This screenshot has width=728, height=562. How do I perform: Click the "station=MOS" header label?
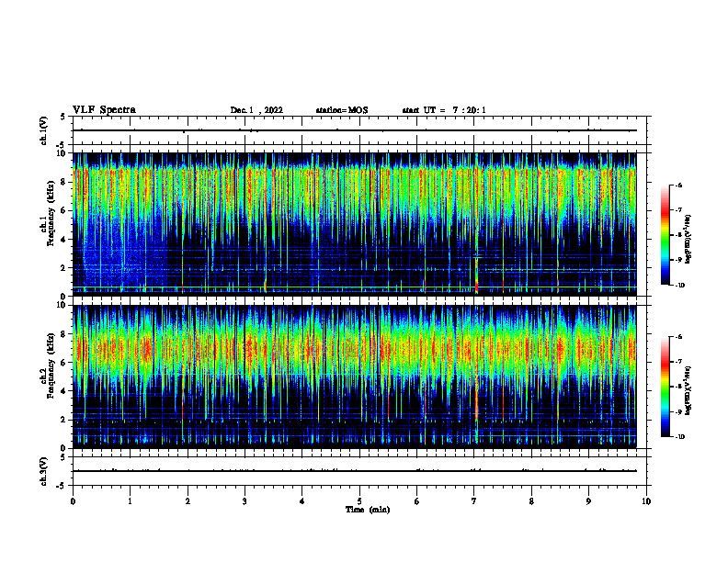[x=342, y=110]
